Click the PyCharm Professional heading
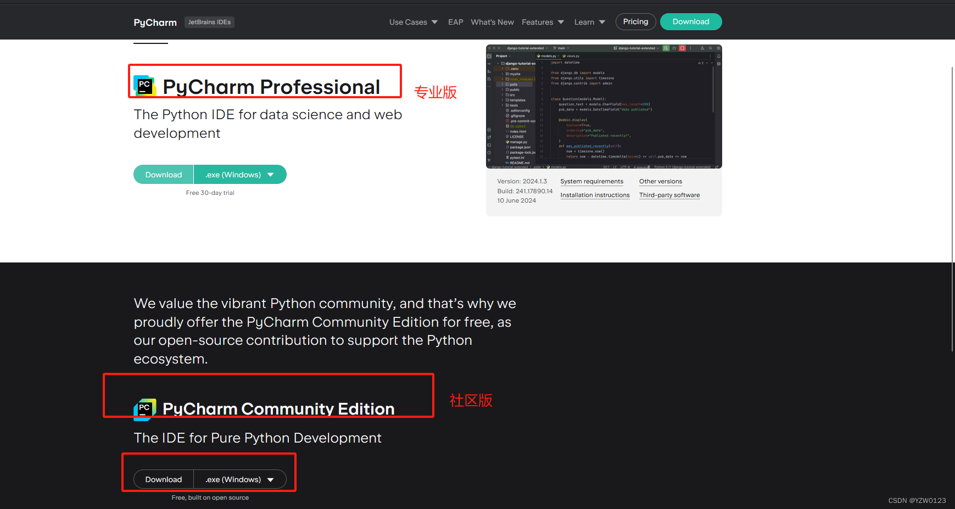955x509 pixels. [x=271, y=87]
